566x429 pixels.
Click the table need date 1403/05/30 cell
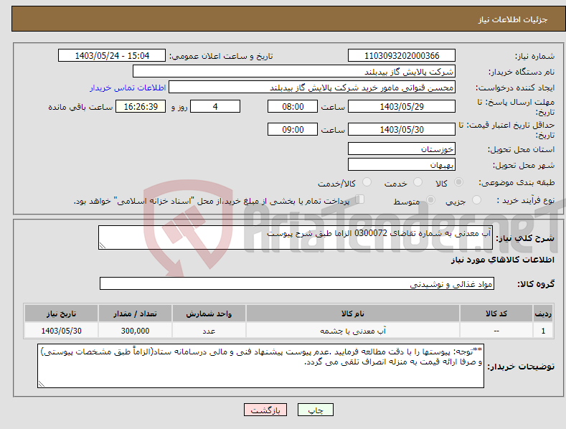click(62, 331)
